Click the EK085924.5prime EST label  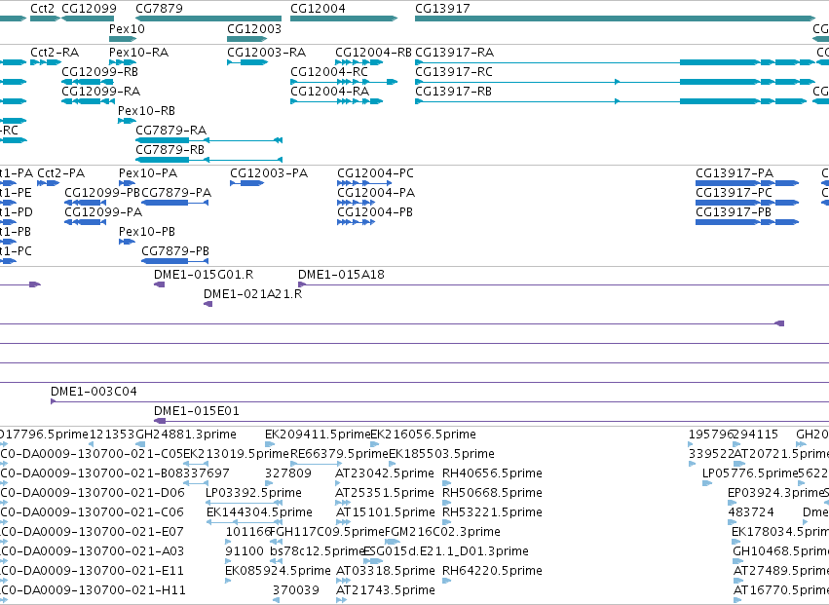(x=278, y=571)
